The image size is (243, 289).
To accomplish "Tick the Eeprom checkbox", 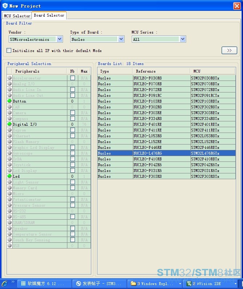I will click(73, 130).
